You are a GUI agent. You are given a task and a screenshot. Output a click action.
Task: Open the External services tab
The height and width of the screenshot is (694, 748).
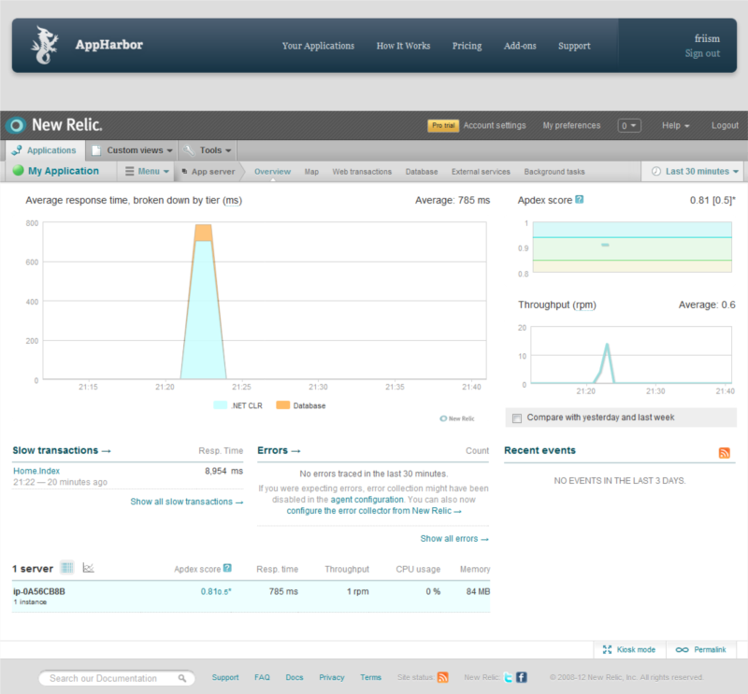(481, 172)
